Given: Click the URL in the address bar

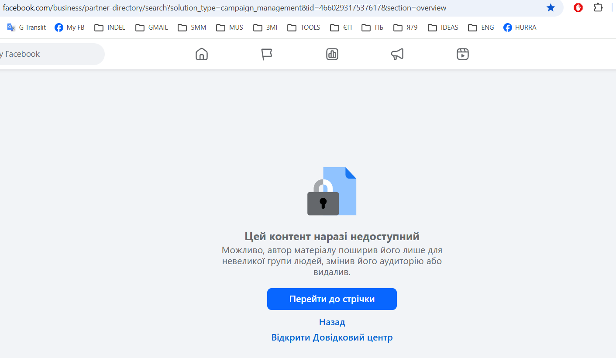Looking at the screenshot, I should 224,8.
